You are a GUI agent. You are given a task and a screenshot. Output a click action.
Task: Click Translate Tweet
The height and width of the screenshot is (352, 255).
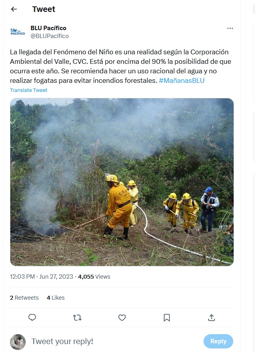29,90
